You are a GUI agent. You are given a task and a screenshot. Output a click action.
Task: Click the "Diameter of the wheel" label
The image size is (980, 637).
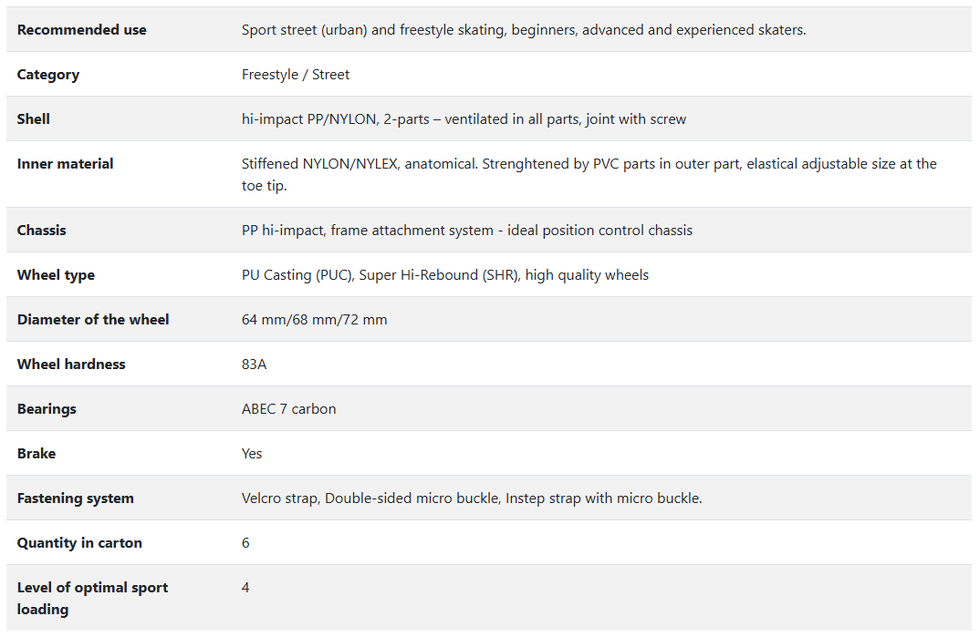tap(93, 320)
